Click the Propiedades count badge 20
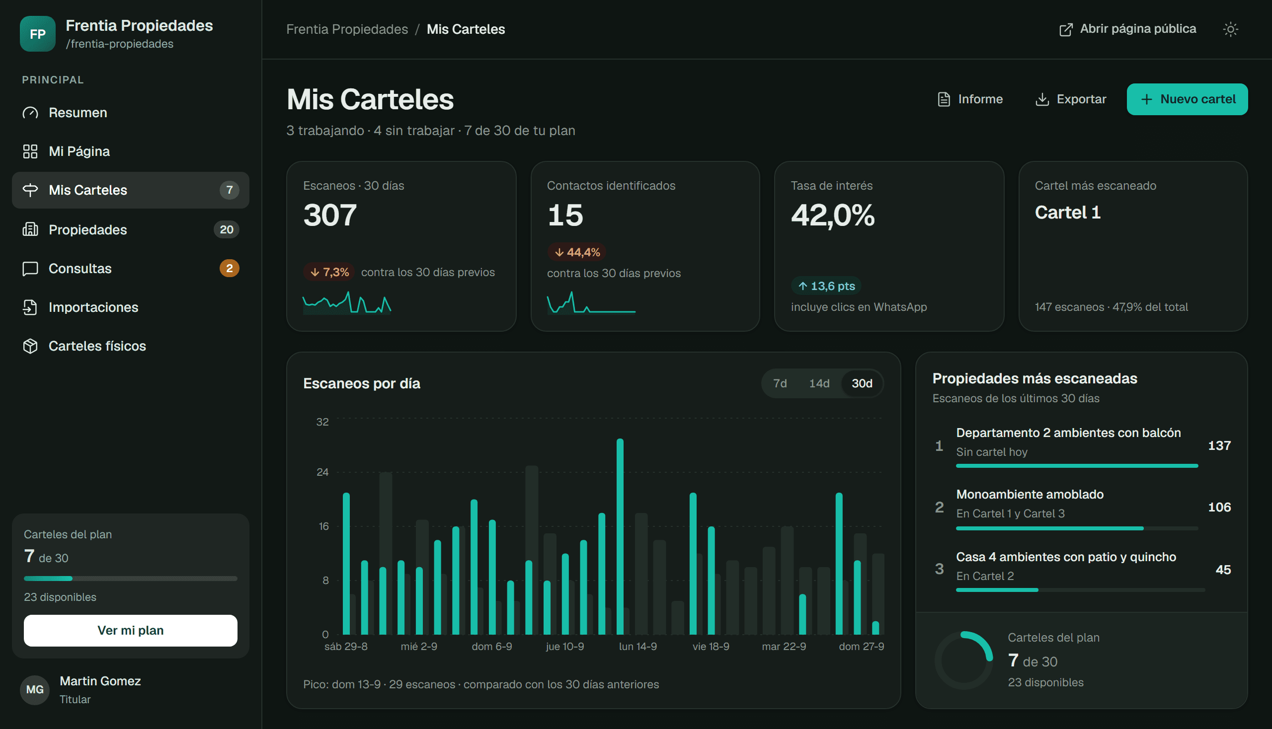The width and height of the screenshot is (1272, 729). tap(227, 229)
